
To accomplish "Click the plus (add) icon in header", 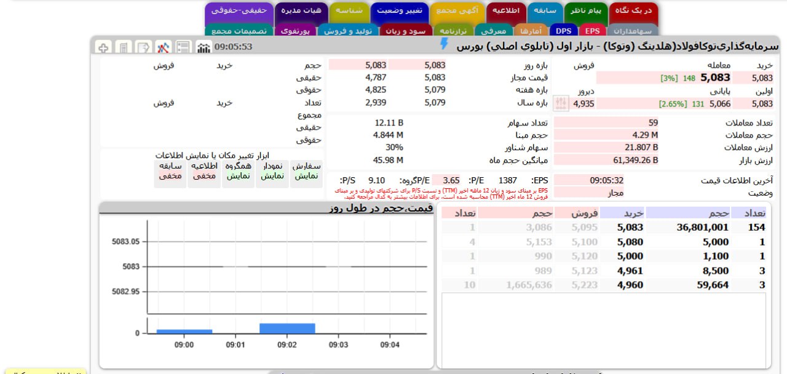I will (x=104, y=47).
